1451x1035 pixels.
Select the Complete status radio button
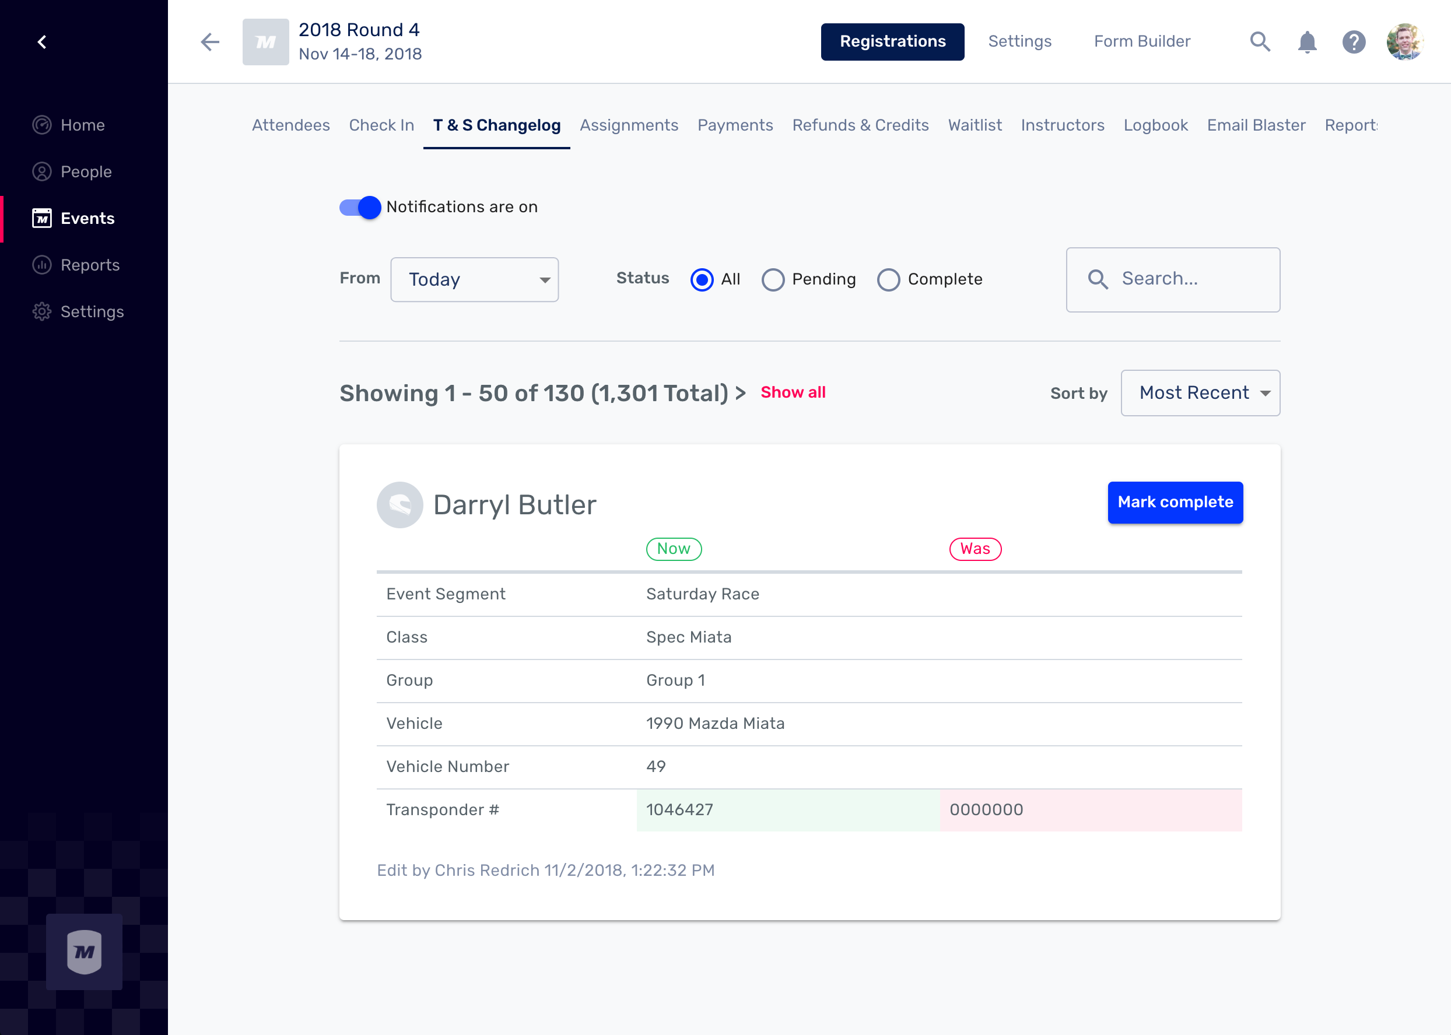888,280
